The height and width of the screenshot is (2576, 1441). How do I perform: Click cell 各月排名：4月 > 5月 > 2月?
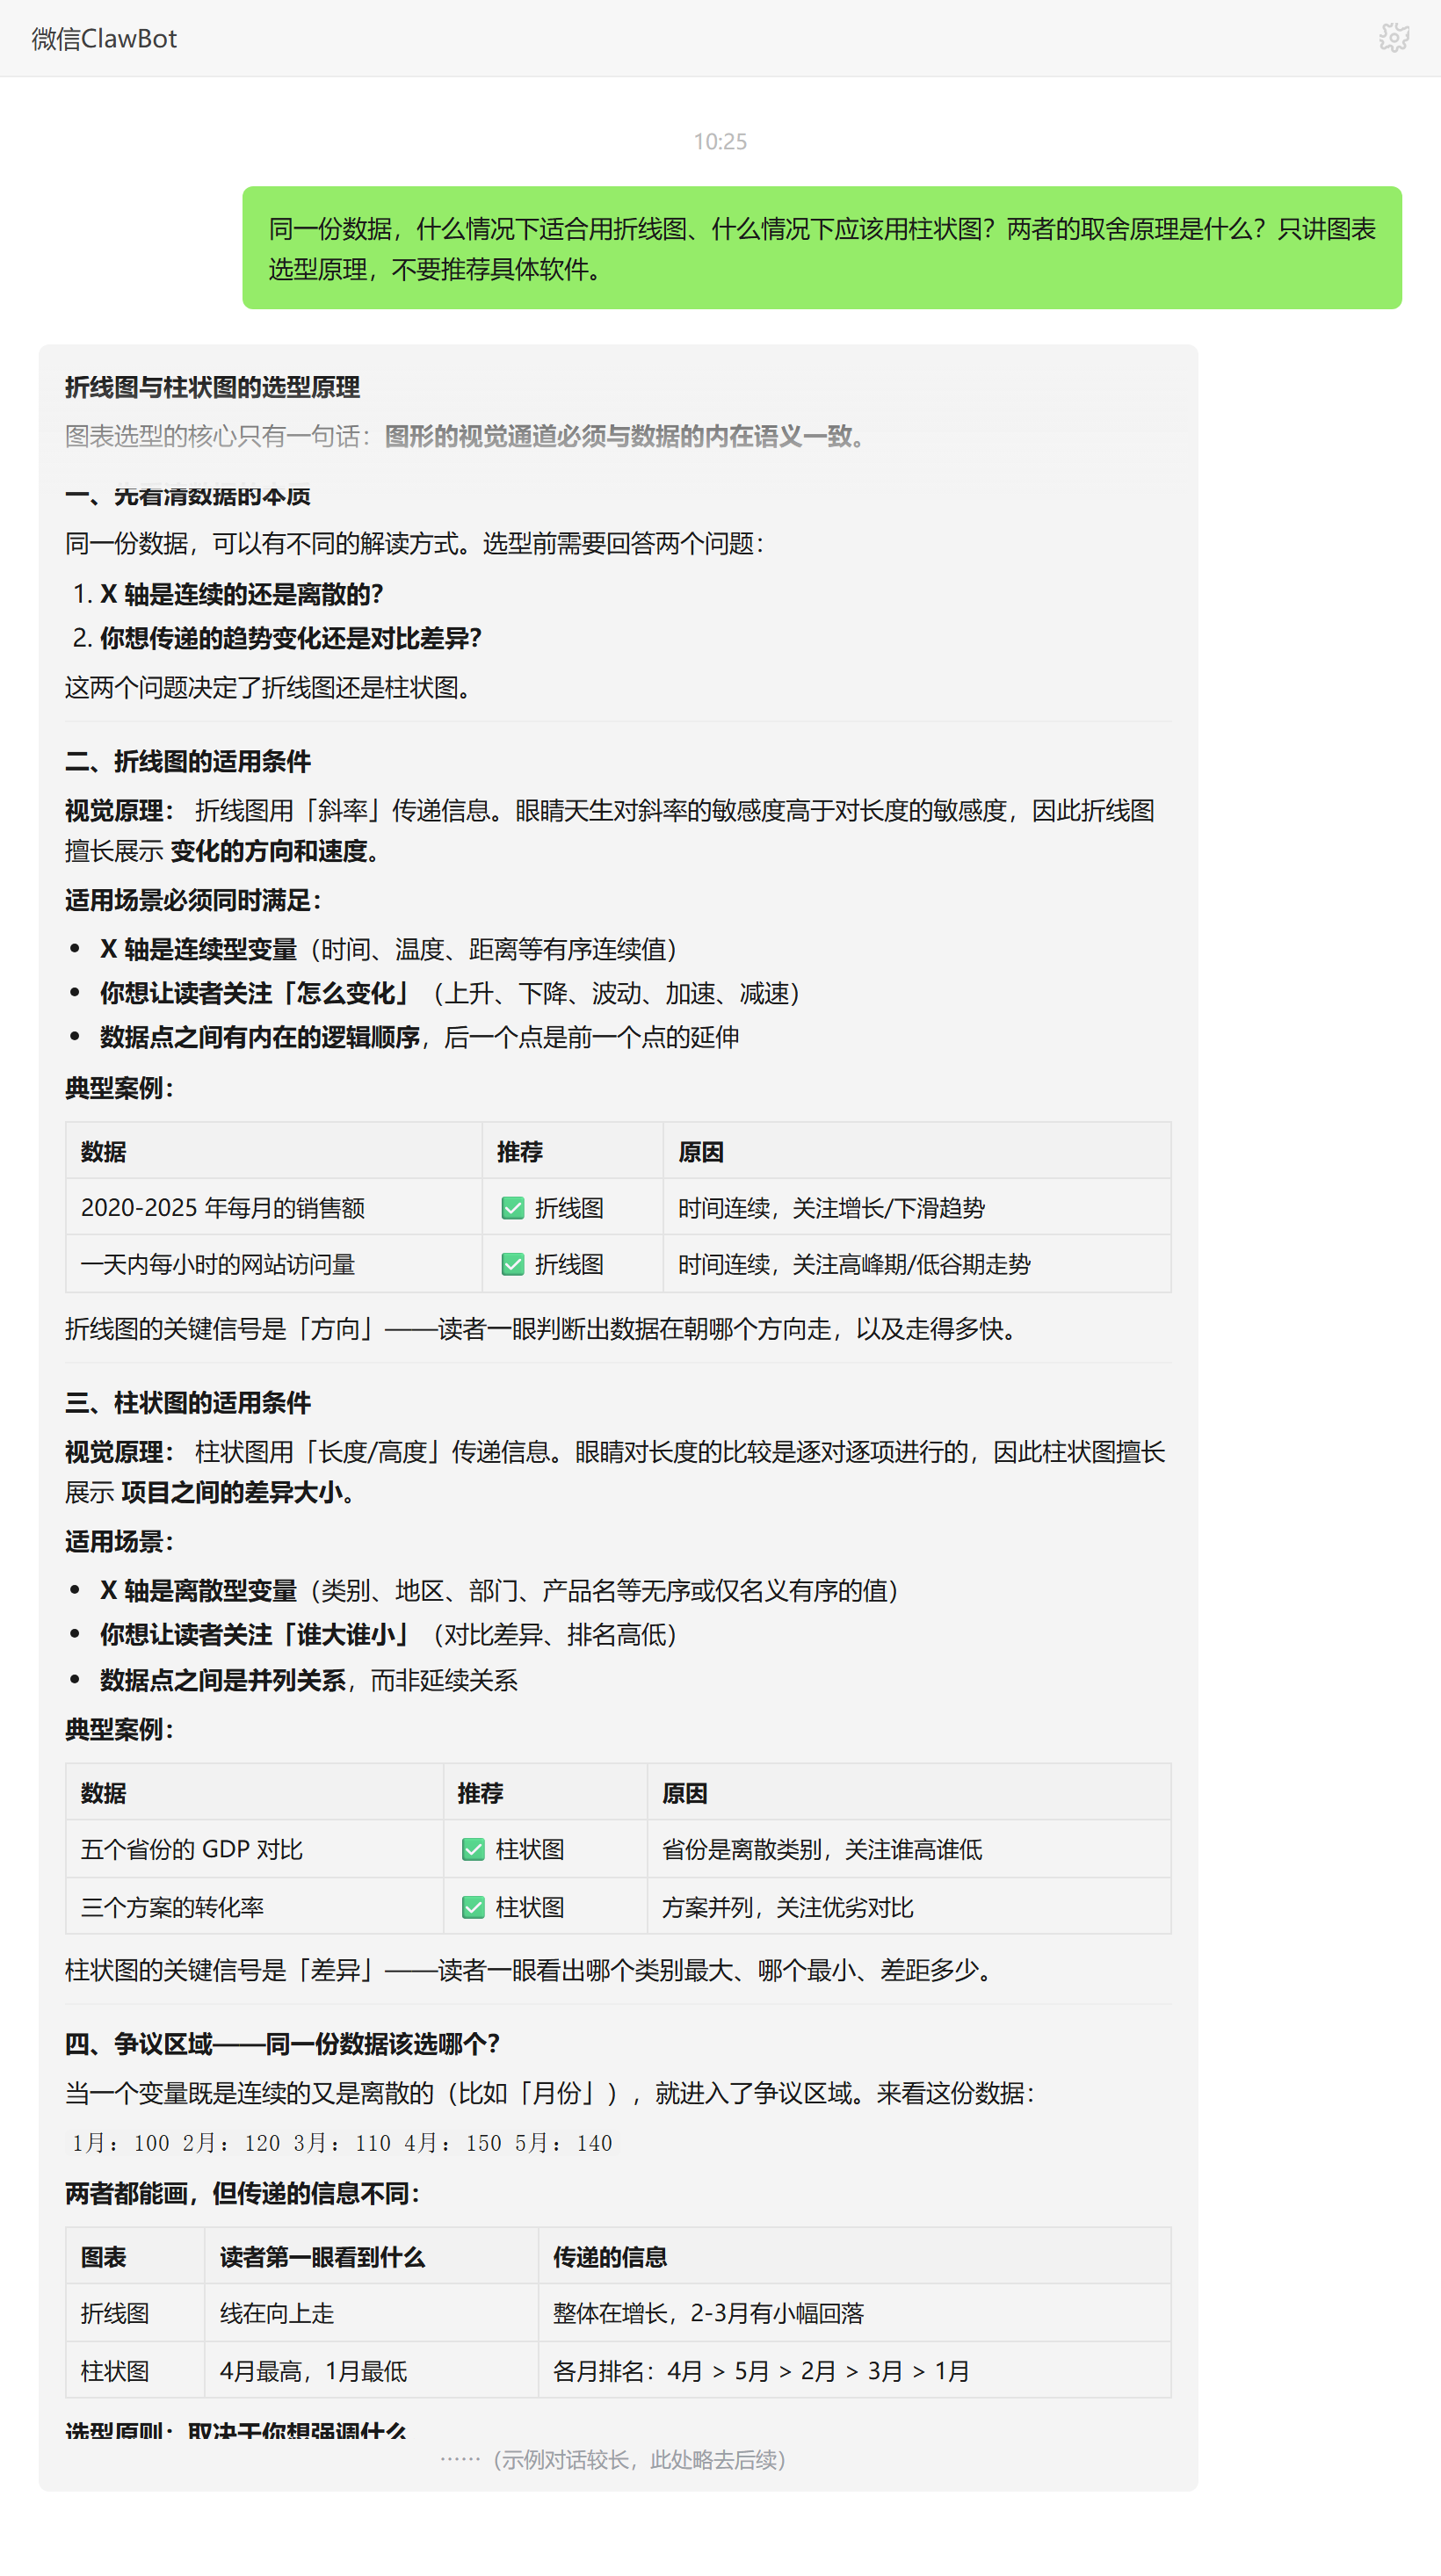tap(854, 2371)
